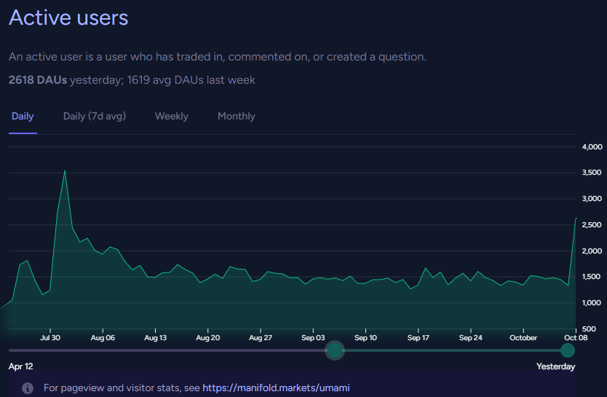Click the 'Oct 08' axis label
The image size is (607, 397).
pos(576,338)
